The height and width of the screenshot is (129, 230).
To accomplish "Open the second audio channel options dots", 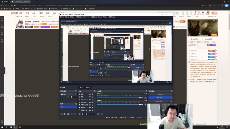I will click(145, 104).
